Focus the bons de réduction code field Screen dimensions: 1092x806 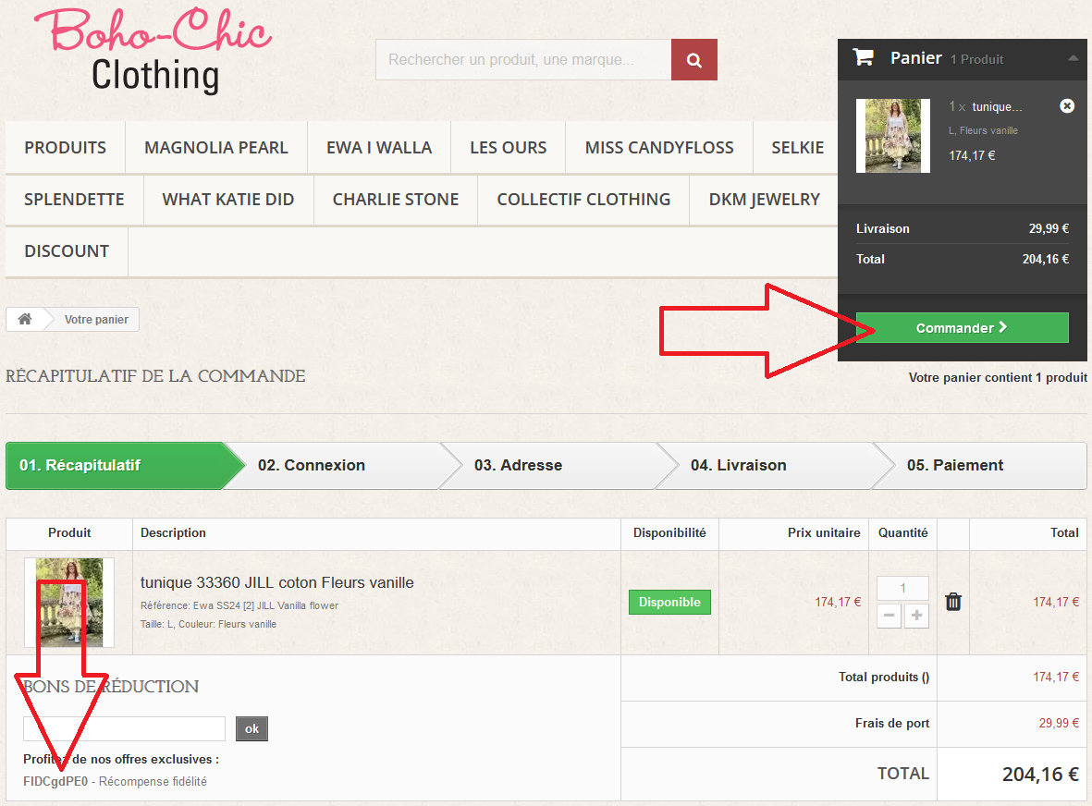[x=124, y=728]
